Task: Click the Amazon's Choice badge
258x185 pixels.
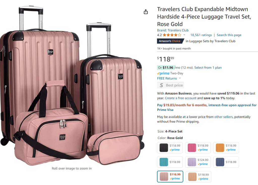Action: (170, 41)
